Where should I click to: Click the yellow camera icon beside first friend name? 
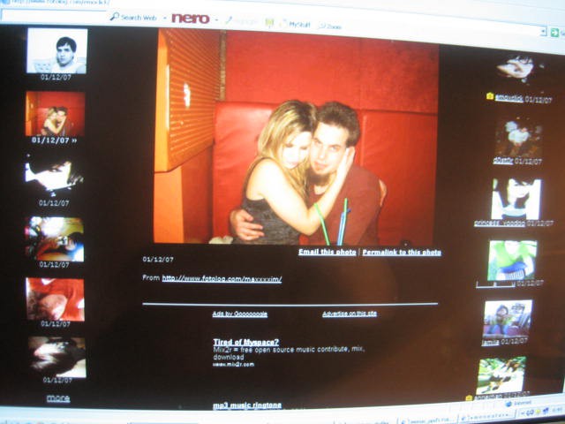(490, 96)
